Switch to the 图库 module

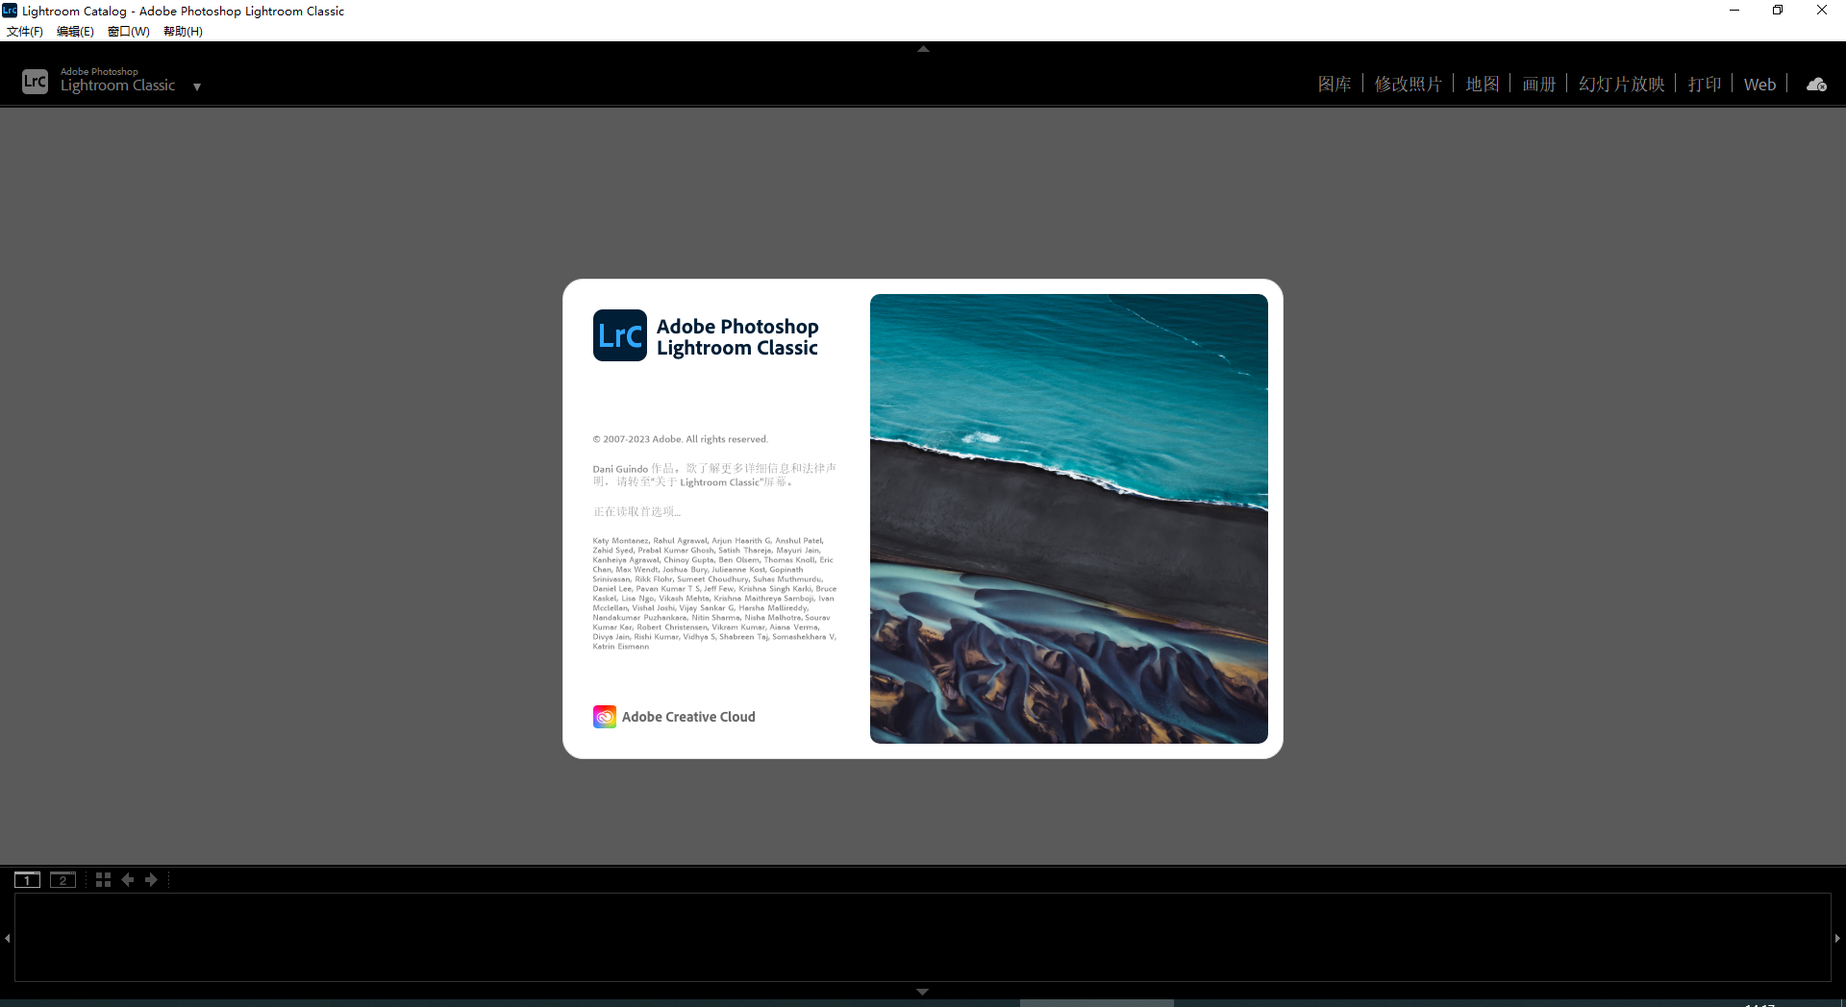point(1335,84)
